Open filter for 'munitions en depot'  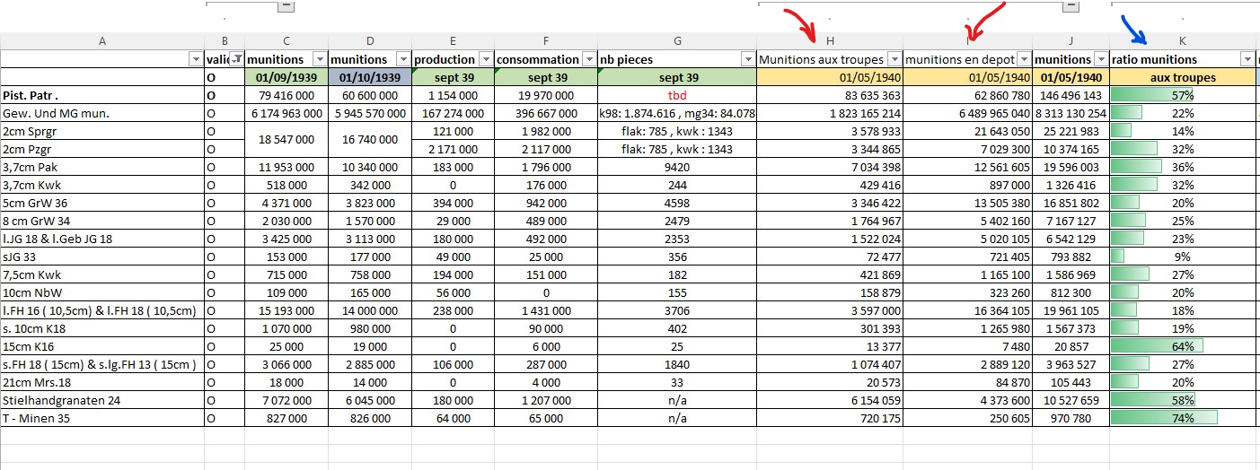click(x=1023, y=59)
